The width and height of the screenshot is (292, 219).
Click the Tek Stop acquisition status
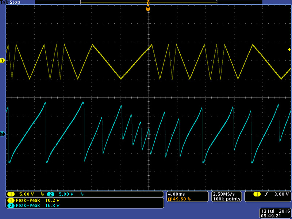10,2
